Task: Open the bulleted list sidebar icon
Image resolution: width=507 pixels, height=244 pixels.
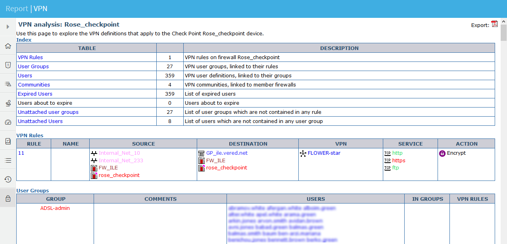Action: [8, 160]
